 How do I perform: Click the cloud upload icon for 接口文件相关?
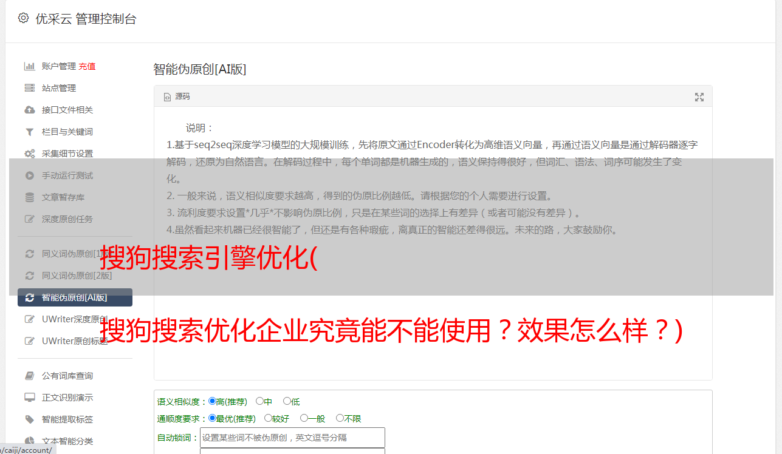(x=29, y=110)
